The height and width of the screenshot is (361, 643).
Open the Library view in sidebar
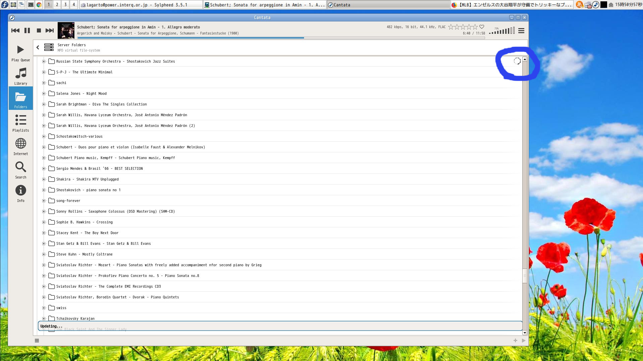20,76
